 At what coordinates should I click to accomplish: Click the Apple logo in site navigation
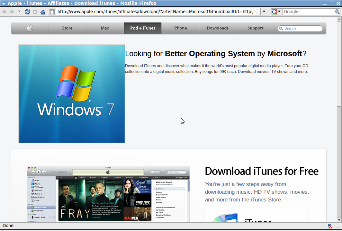point(30,28)
